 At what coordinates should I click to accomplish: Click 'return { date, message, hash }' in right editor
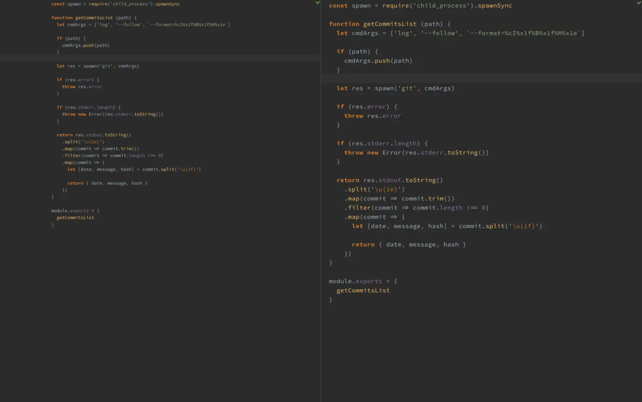(x=409, y=244)
